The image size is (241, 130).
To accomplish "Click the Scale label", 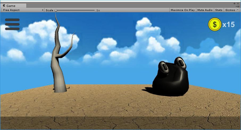I will (x=49, y=10).
